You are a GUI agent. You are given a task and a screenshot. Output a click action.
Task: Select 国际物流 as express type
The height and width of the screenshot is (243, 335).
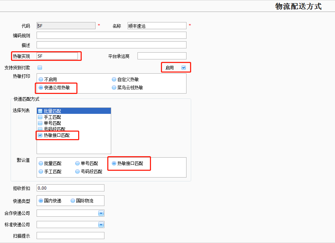coord(73,201)
